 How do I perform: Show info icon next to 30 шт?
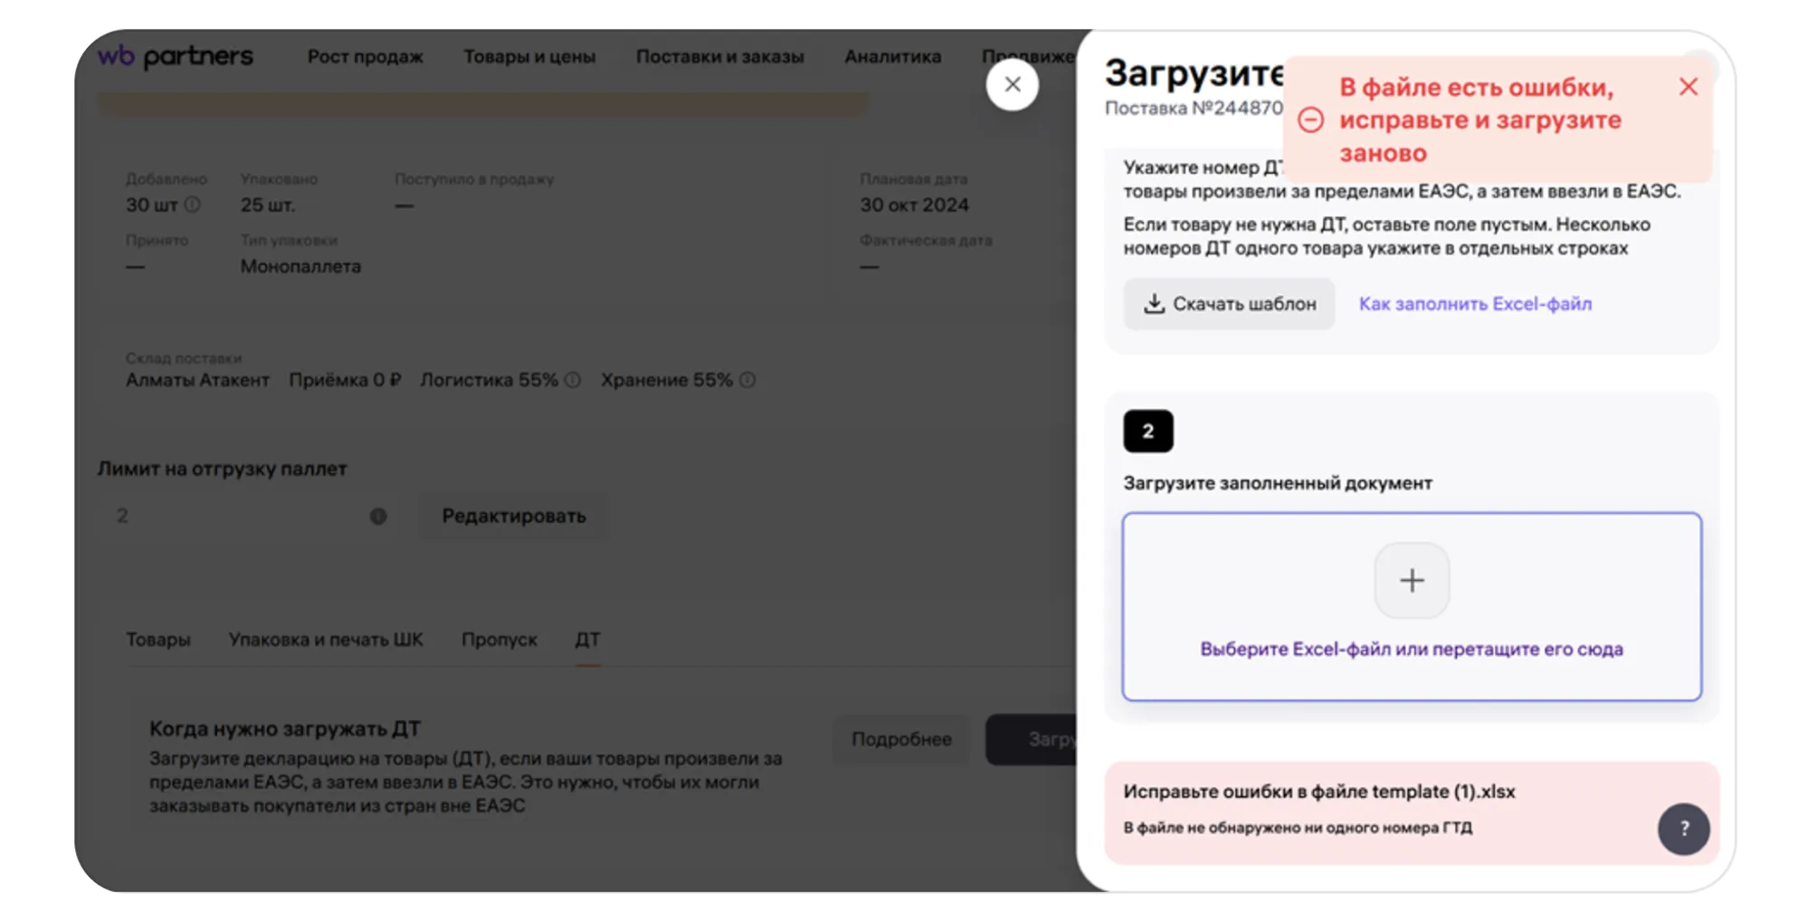tap(193, 204)
